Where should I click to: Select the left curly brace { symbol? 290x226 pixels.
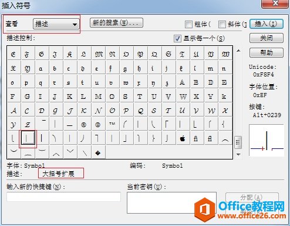pyautogui.click(x=224, y=125)
